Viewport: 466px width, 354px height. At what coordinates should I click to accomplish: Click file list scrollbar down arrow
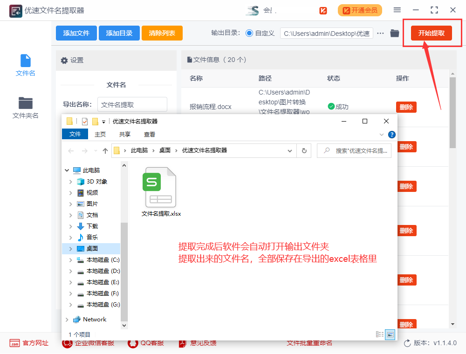452,324
